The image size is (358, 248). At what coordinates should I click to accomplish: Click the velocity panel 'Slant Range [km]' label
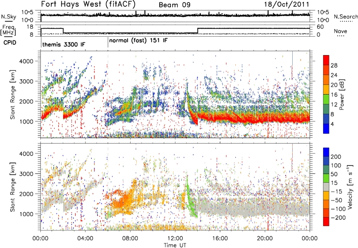(13, 187)
